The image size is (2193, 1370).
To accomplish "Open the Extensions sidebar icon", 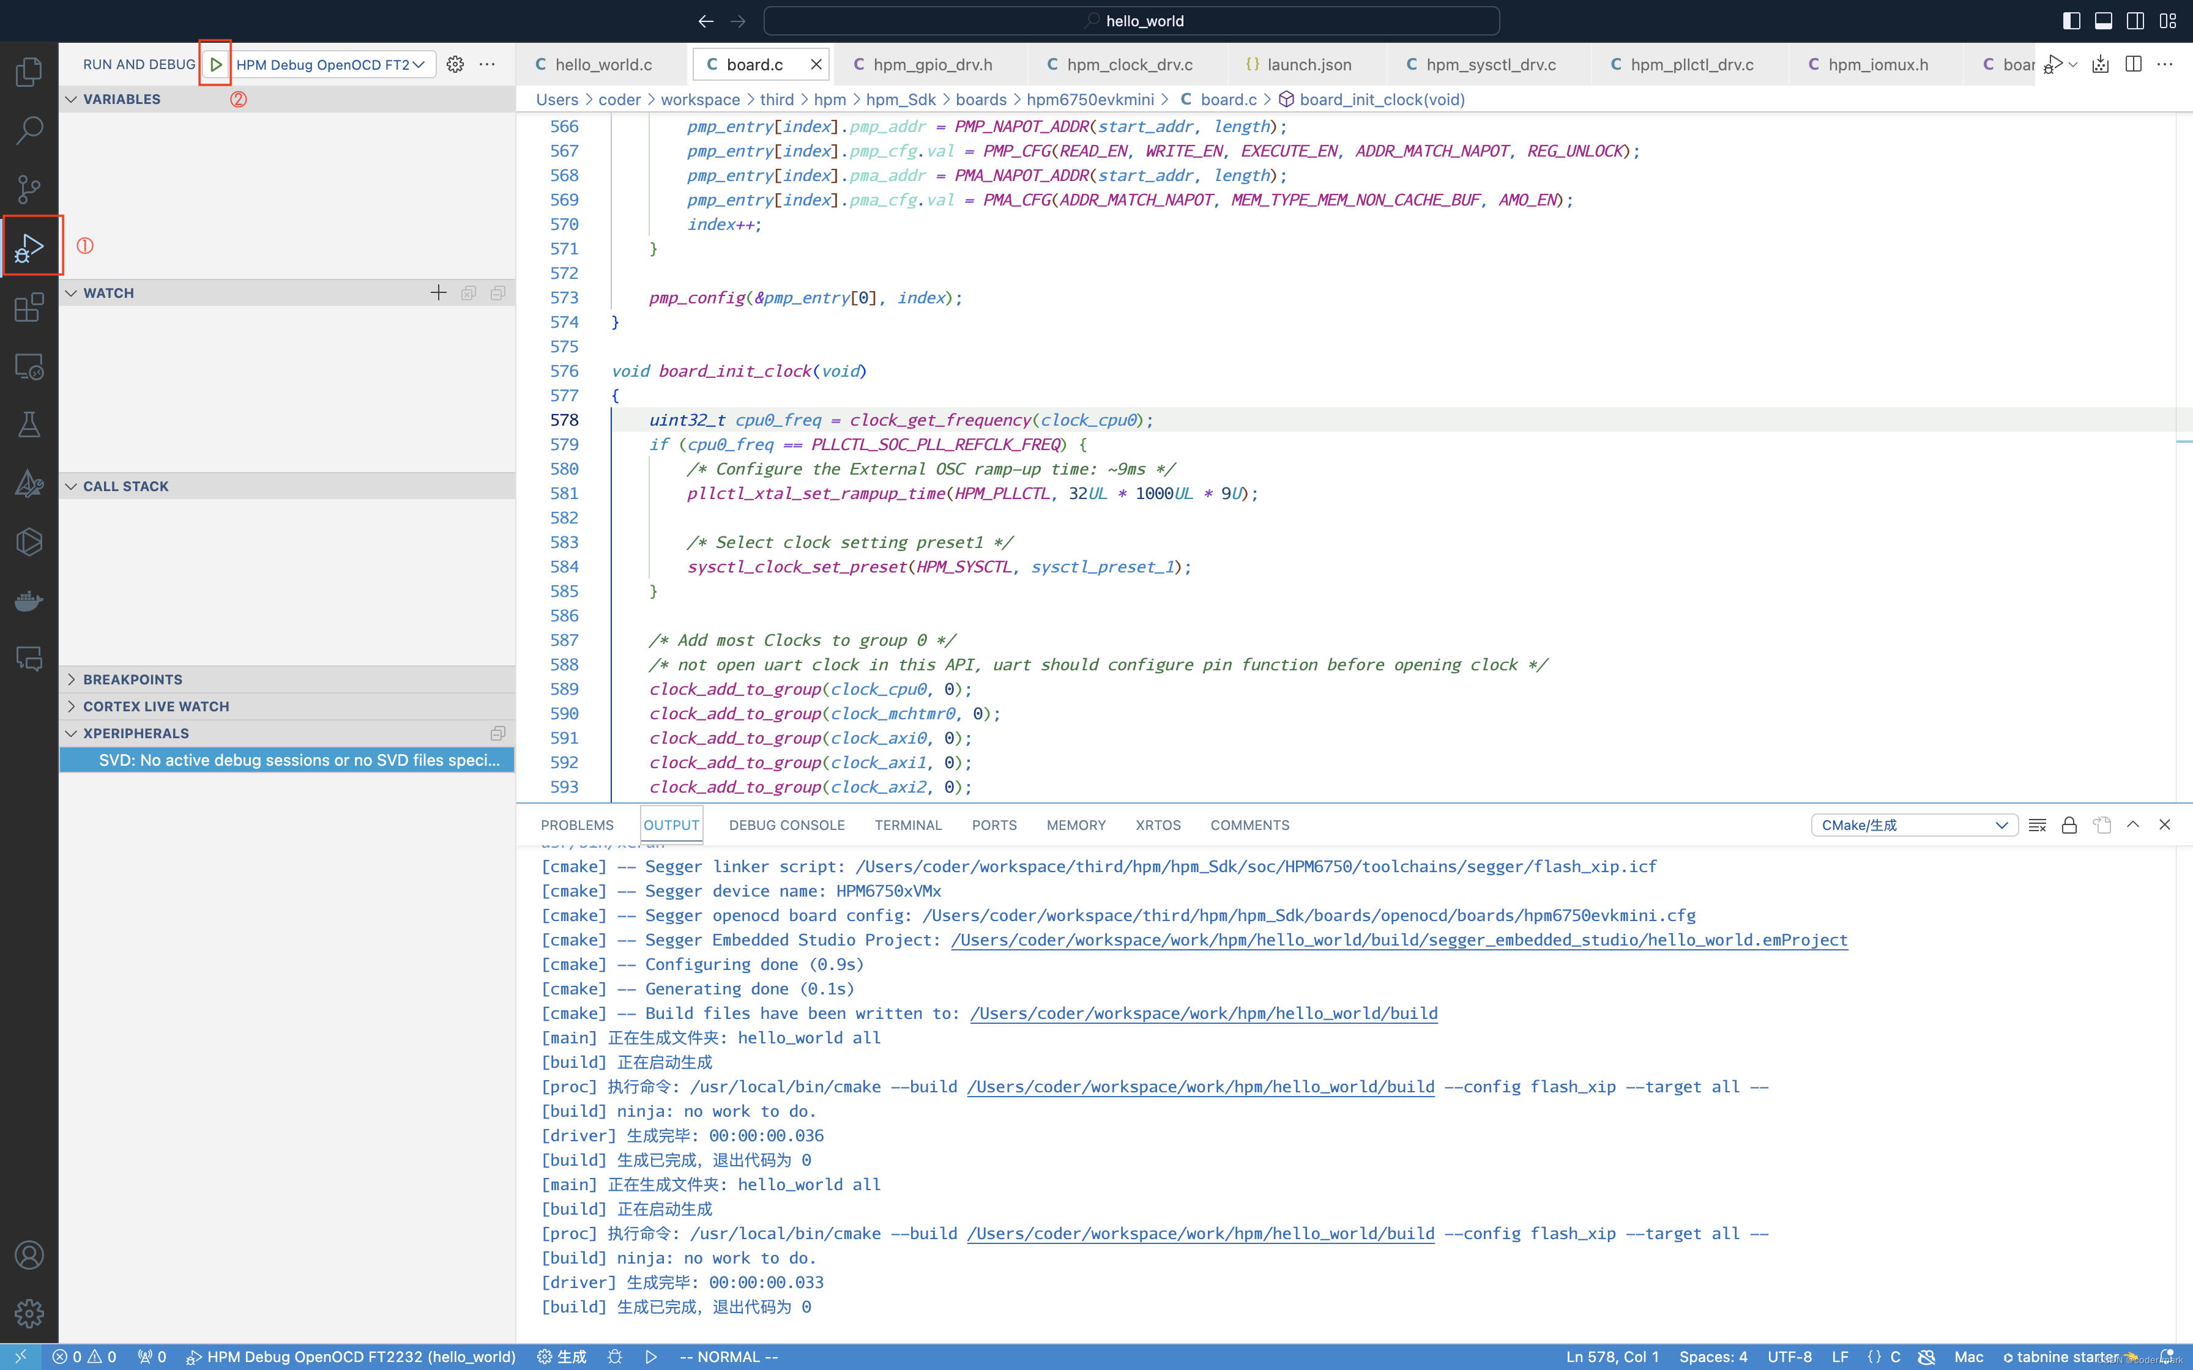I will tap(29, 307).
